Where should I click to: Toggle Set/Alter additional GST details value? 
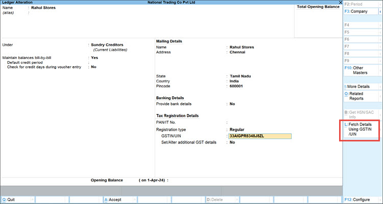pyautogui.click(x=232, y=142)
